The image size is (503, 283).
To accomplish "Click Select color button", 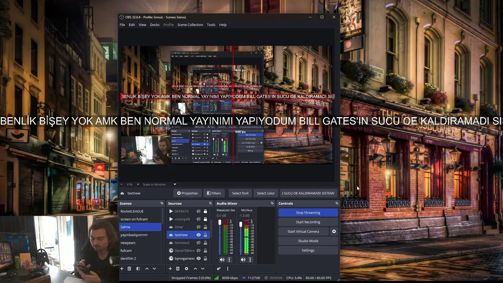I will tap(266, 193).
